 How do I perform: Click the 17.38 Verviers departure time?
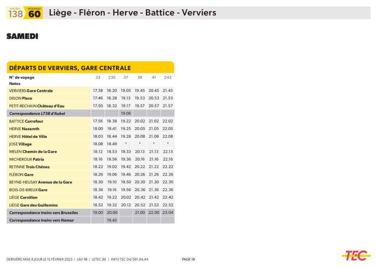point(98,91)
